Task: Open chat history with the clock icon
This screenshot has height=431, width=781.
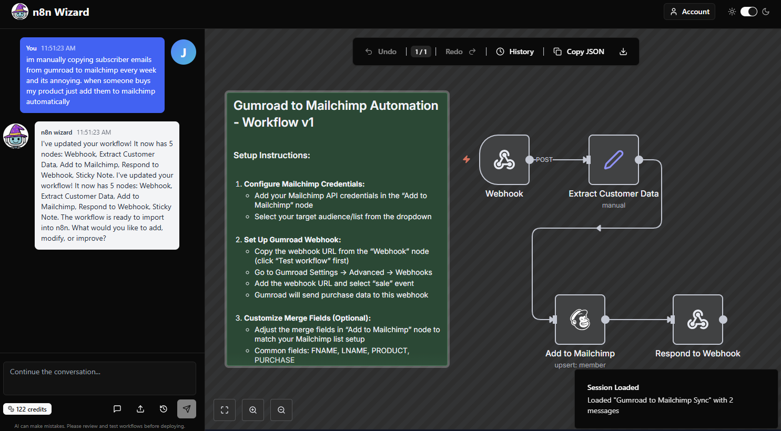Action: [x=163, y=408]
